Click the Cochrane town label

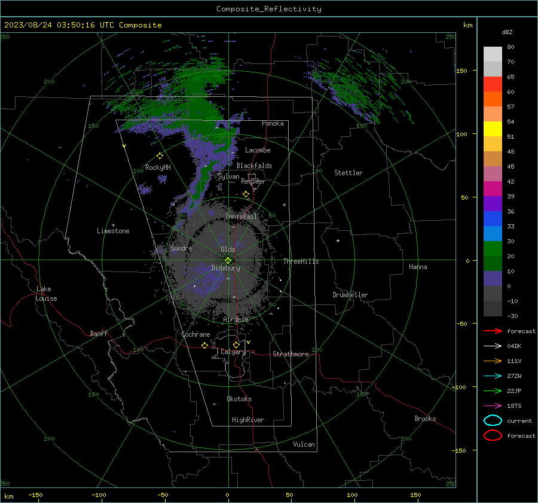(195, 334)
